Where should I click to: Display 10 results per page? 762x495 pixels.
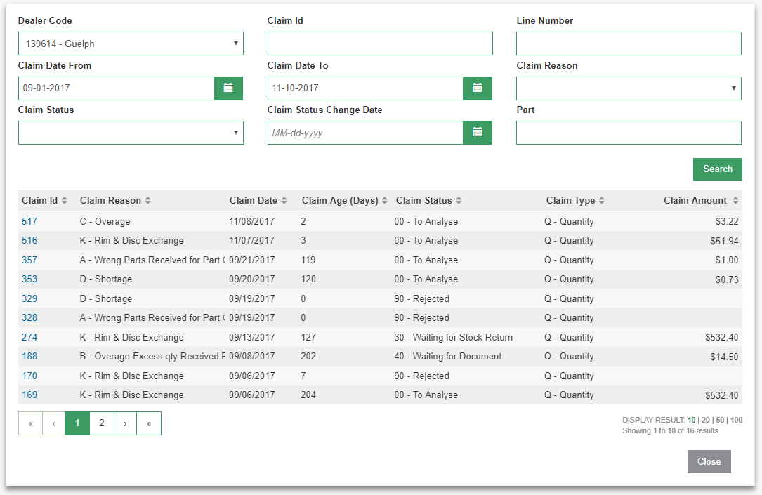coord(692,420)
